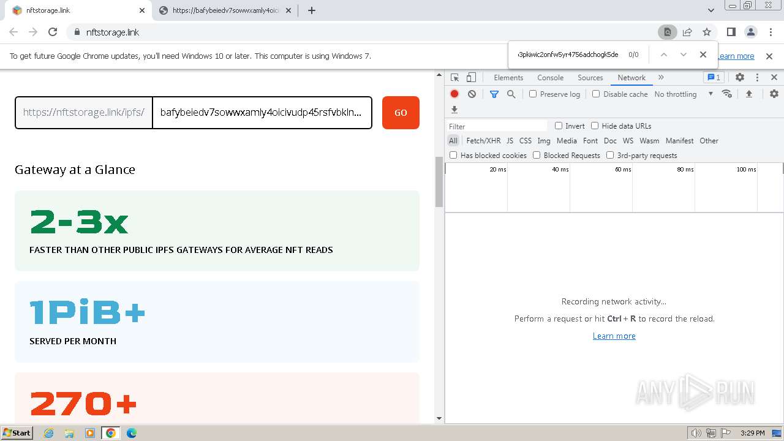Check 3rd-party requests checkbox
Screen dimensions: 784x441
click(610, 155)
